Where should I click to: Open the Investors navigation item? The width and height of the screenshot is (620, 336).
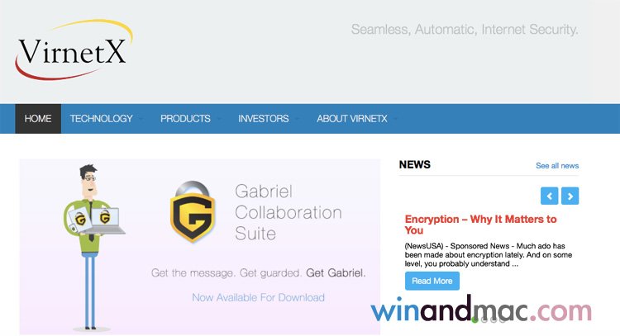tap(263, 119)
